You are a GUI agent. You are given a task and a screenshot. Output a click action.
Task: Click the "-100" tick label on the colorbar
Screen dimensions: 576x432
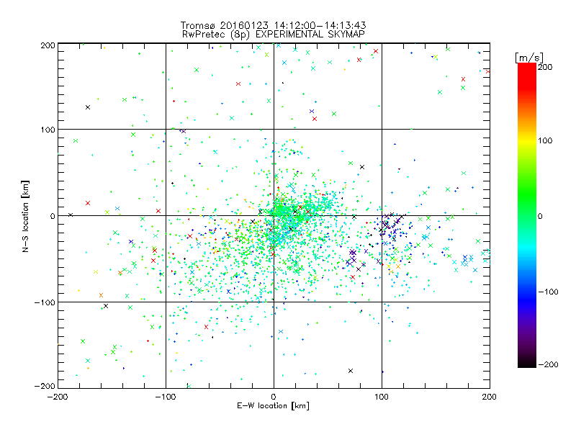tap(548, 292)
